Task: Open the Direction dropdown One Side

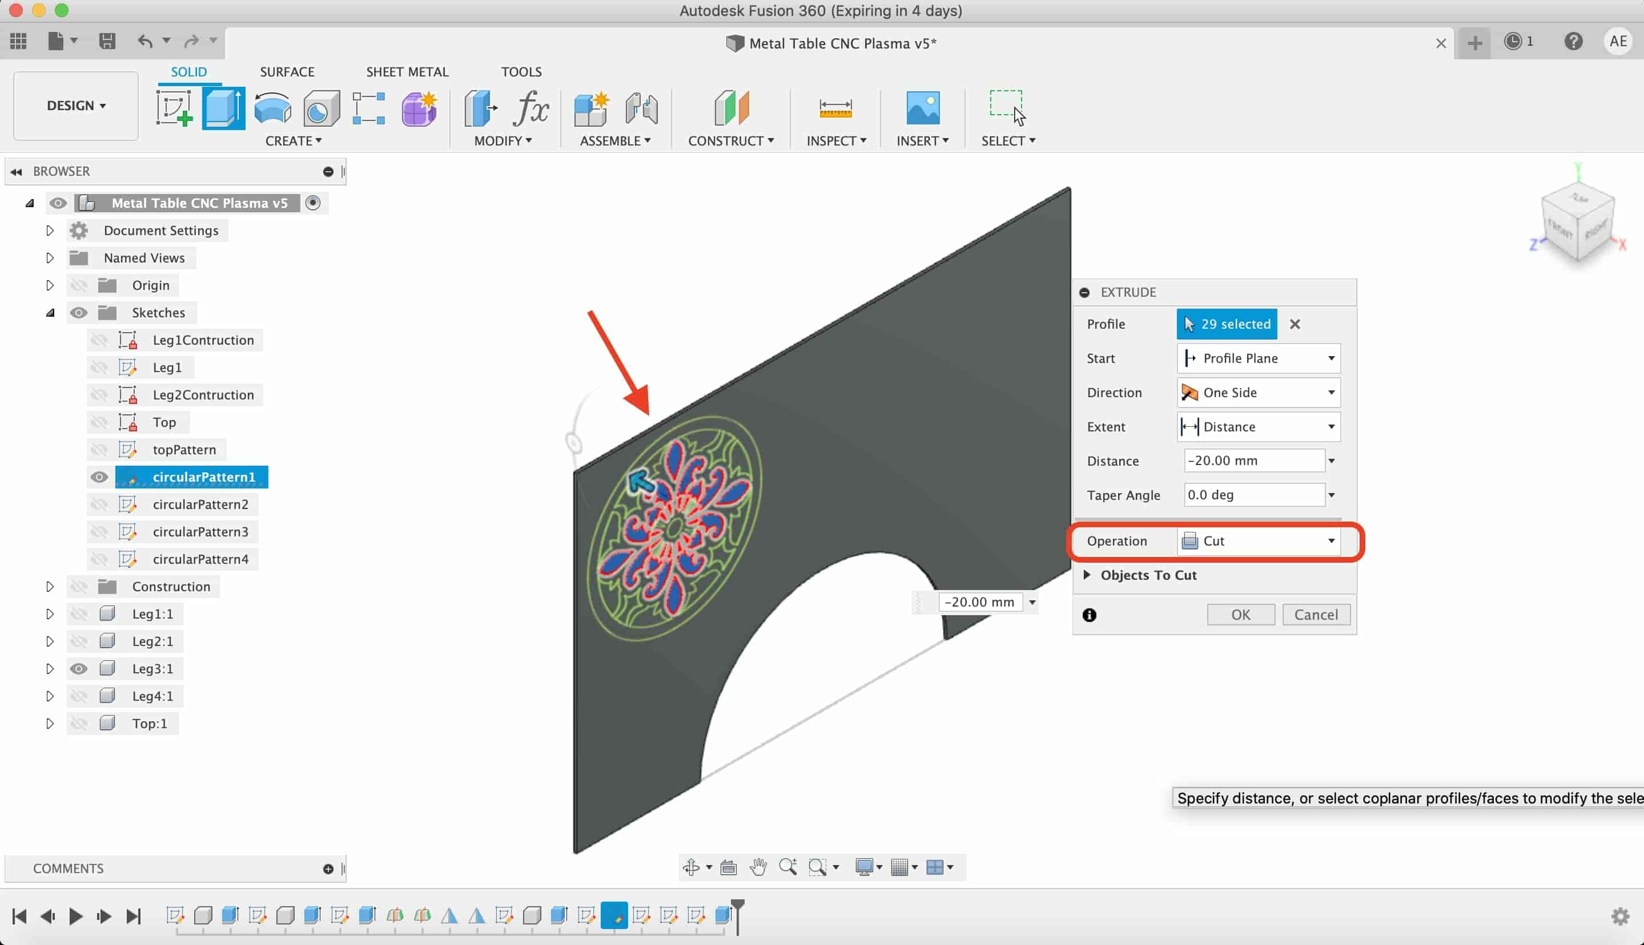Action: pyautogui.click(x=1259, y=393)
